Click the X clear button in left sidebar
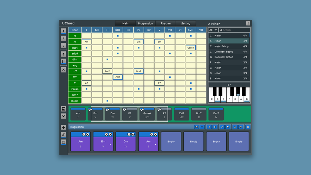 point(63,70)
